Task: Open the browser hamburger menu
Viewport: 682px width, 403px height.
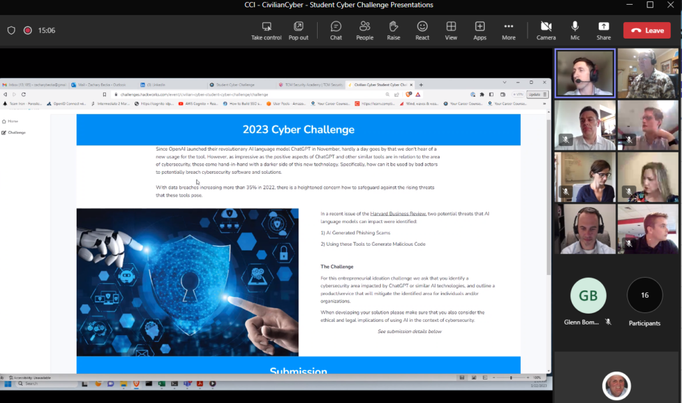Action: pyautogui.click(x=545, y=95)
